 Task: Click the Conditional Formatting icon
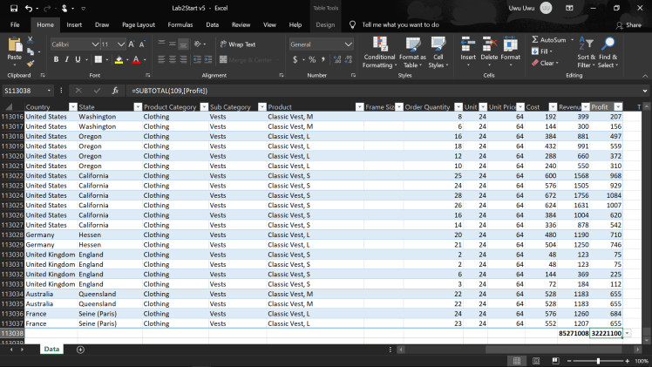[379, 44]
